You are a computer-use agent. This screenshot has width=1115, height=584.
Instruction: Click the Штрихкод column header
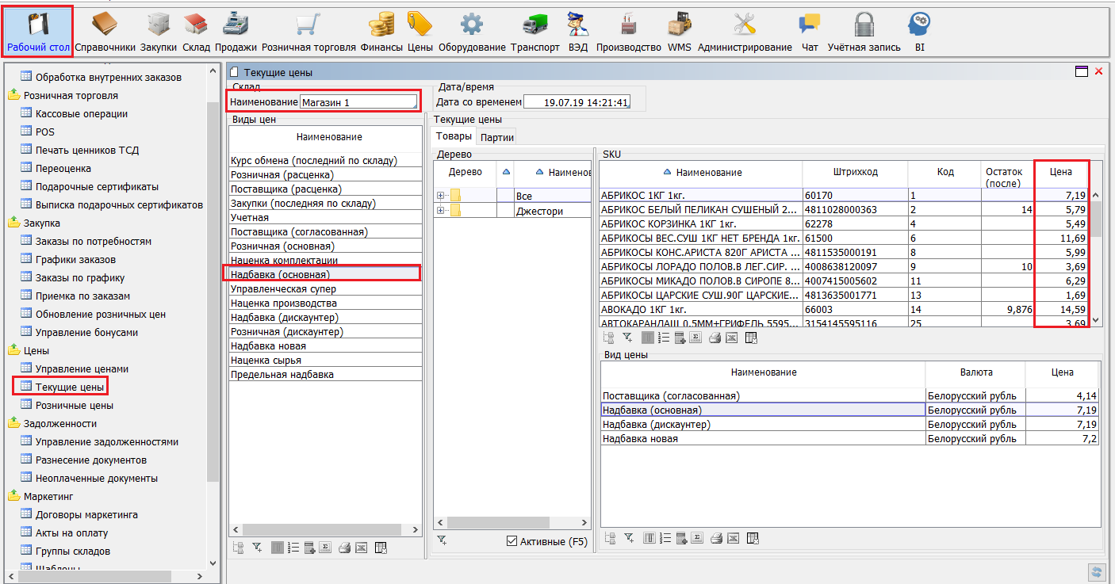854,172
